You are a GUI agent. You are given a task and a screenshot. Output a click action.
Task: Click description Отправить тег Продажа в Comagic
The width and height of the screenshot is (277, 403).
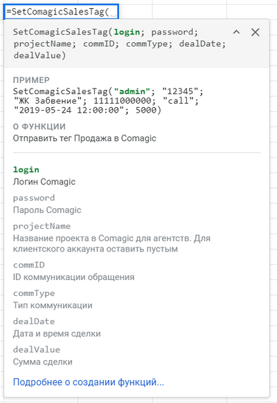84,138
